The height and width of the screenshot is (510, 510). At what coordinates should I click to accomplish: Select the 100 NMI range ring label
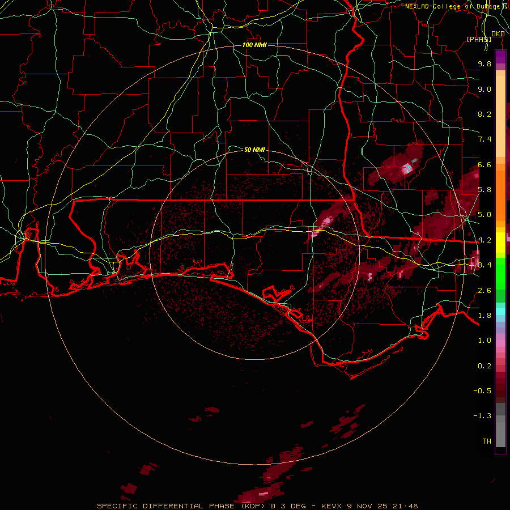click(x=254, y=45)
